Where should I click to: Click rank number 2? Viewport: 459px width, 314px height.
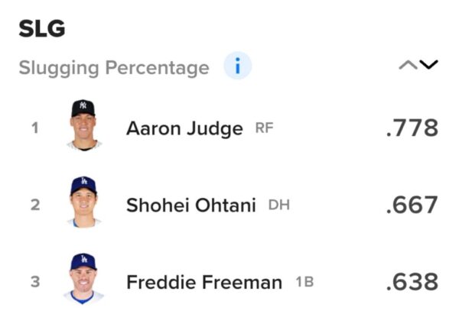[x=34, y=206]
